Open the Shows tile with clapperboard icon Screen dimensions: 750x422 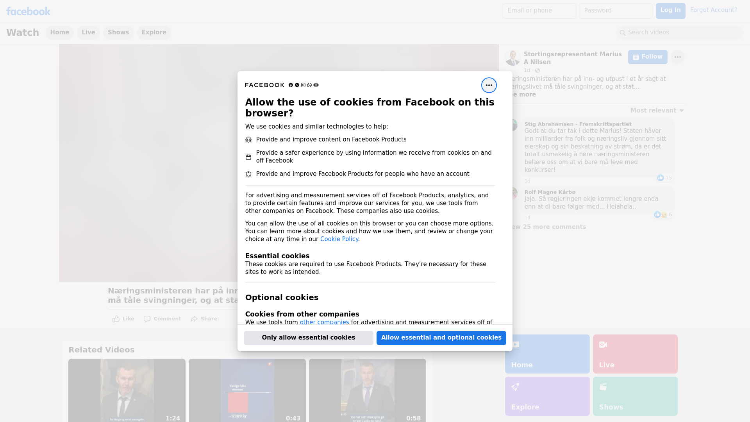coord(635,396)
